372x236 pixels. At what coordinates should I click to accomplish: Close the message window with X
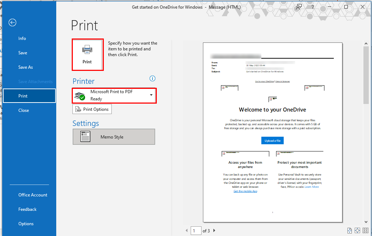[363, 7]
